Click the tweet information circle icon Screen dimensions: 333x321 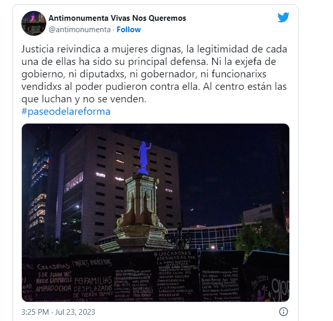283,312
